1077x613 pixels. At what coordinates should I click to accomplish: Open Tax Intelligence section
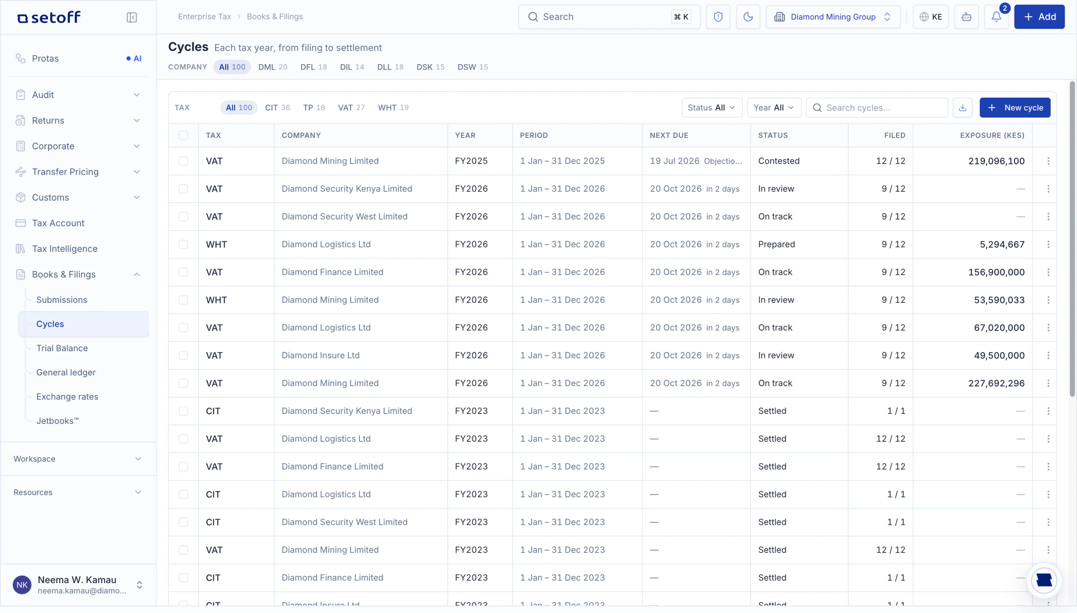coord(78,249)
